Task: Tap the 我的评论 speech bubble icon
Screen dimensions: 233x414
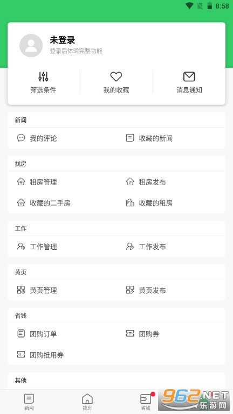Action: [21, 138]
